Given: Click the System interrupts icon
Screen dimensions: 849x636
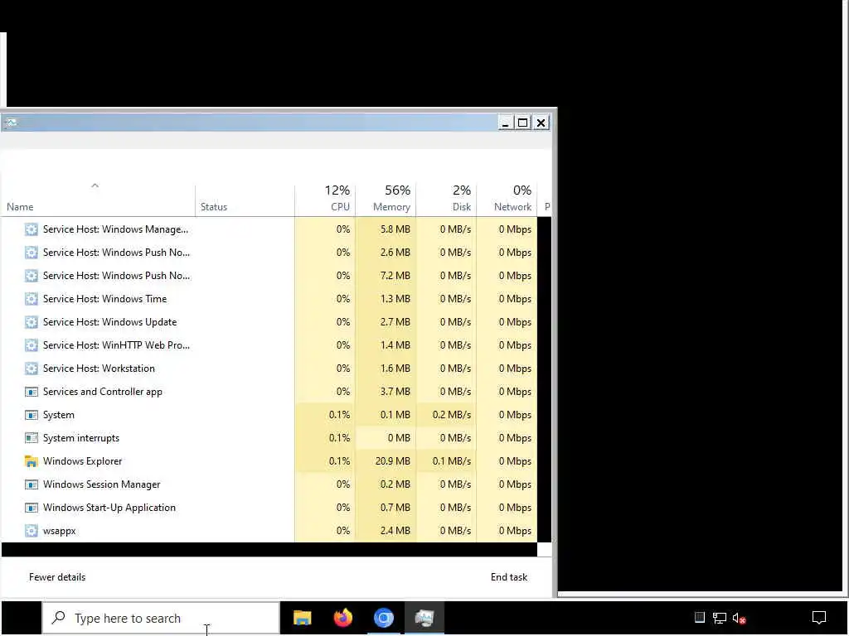Looking at the screenshot, I should pyautogui.click(x=32, y=438).
